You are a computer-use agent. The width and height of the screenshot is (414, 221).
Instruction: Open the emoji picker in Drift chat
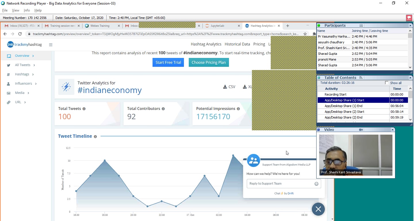pos(317,184)
